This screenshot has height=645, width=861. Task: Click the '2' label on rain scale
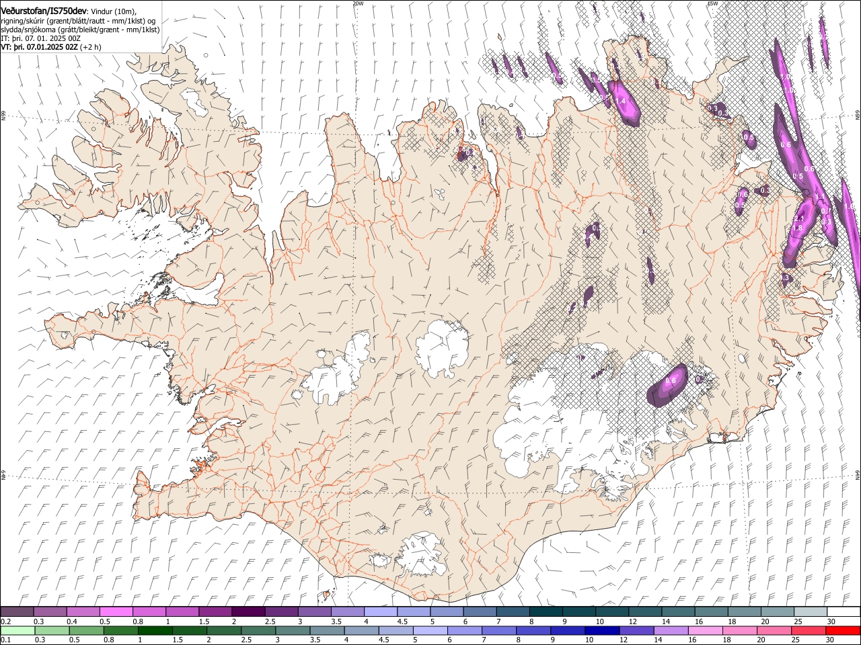[x=209, y=640]
